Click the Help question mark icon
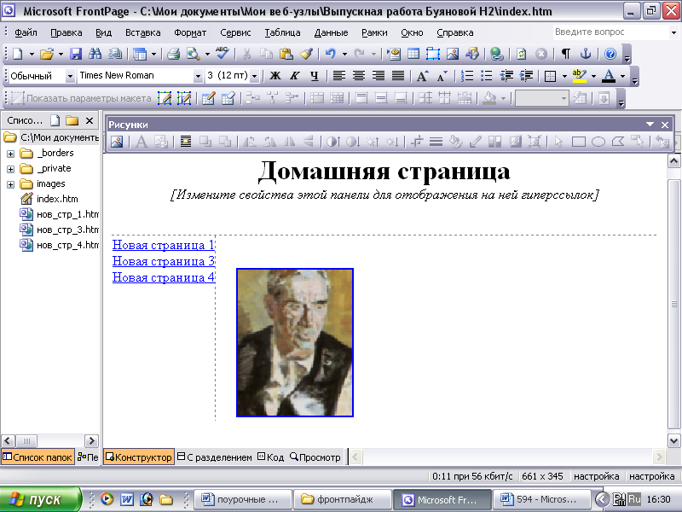The height and width of the screenshot is (512, 682). coord(610,54)
